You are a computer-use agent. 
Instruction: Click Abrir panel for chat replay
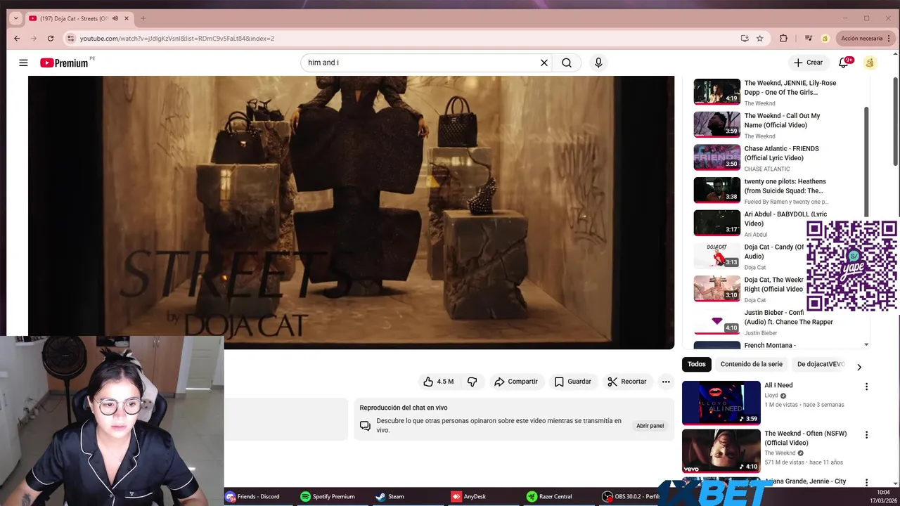coord(650,426)
